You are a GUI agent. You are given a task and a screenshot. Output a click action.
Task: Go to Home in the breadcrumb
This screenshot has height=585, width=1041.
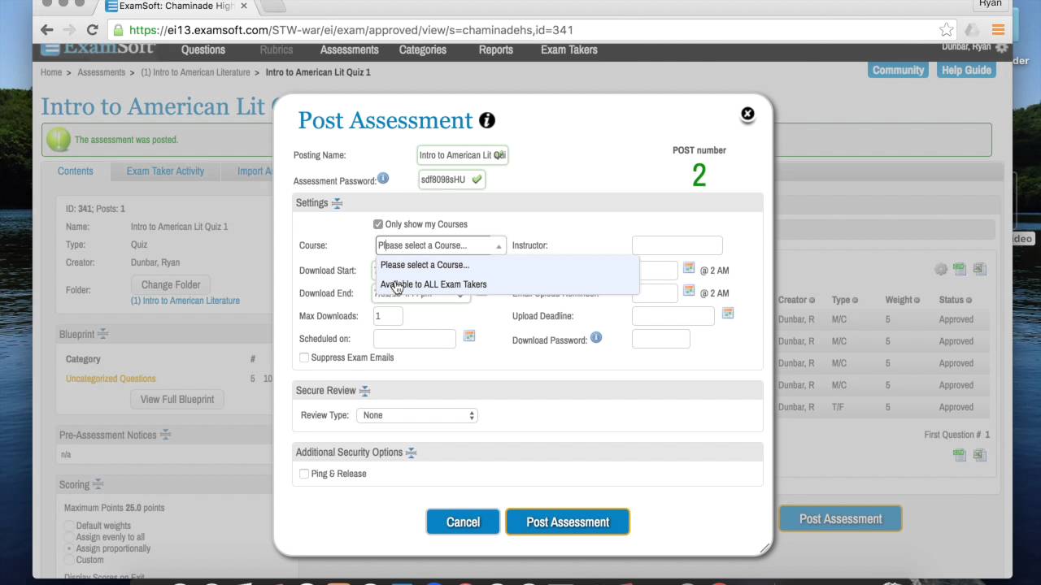51,72
